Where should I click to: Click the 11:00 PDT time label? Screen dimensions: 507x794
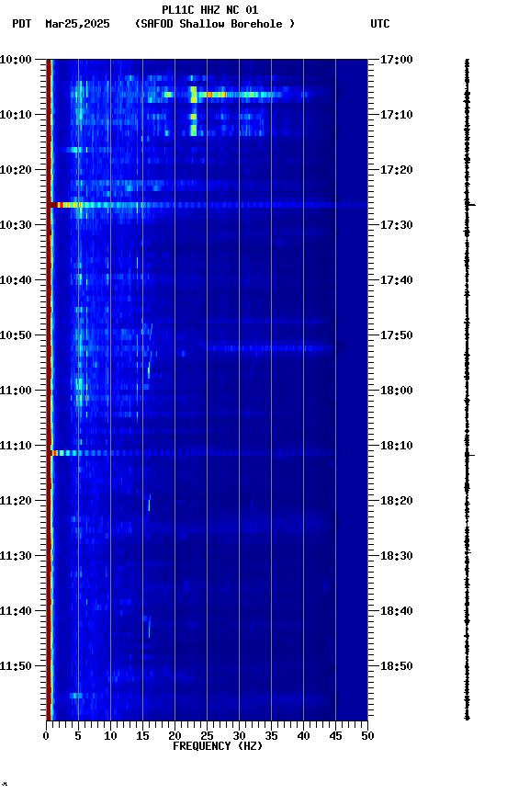(16, 391)
